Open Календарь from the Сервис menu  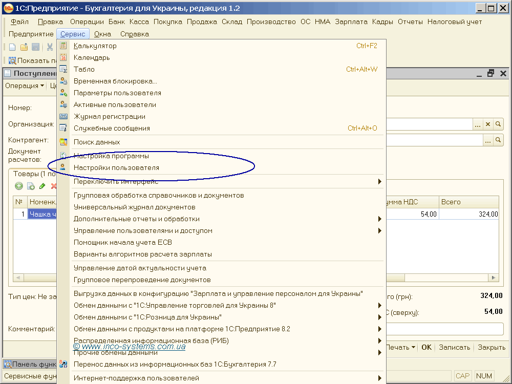(222, 57)
